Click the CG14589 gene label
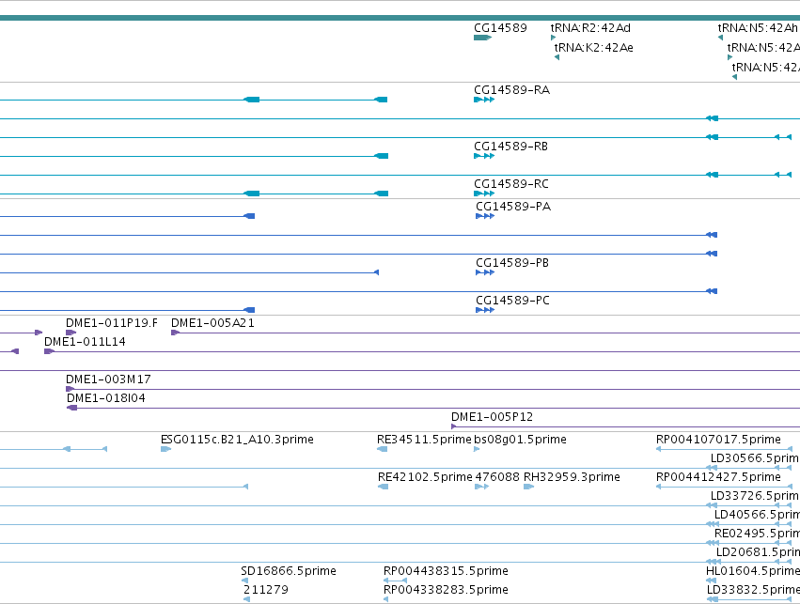 [500, 28]
